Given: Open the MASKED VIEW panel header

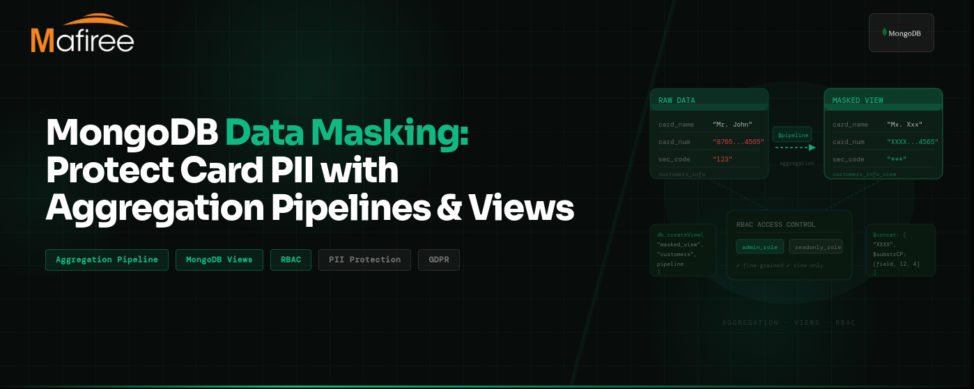Looking at the screenshot, I should coord(883,100).
